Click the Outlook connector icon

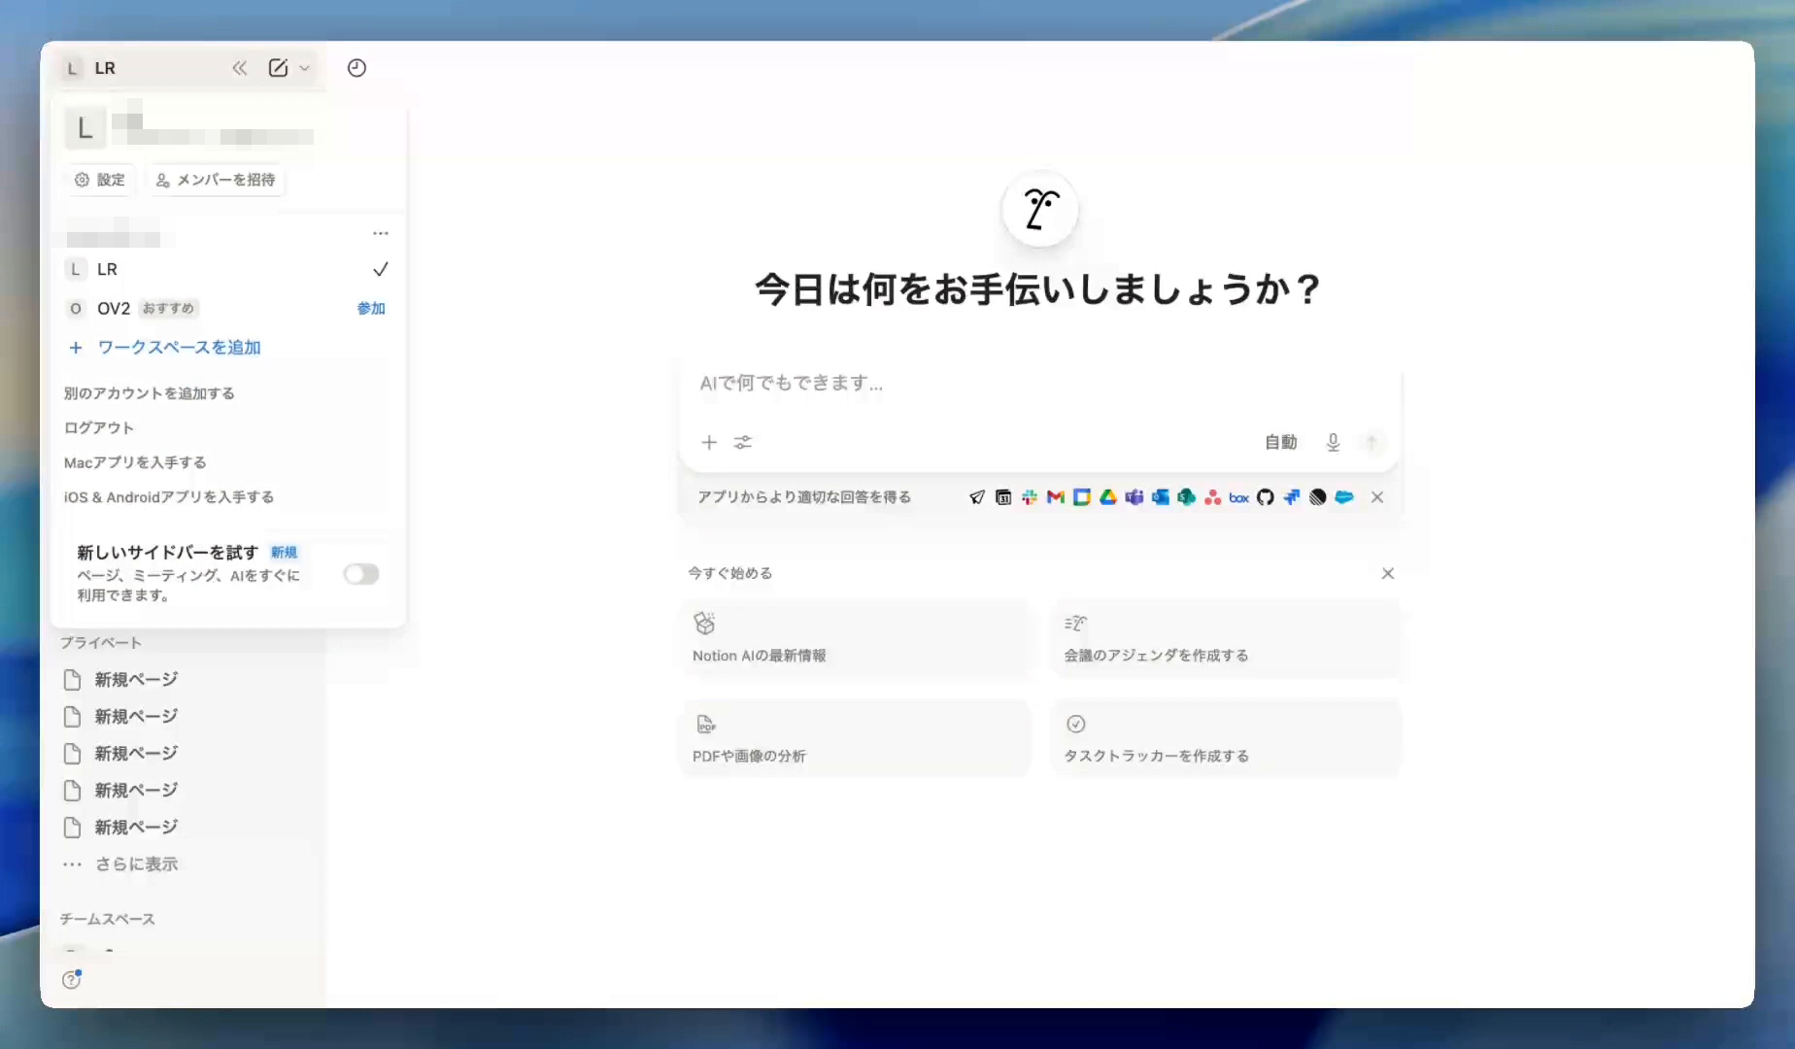point(1161,497)
